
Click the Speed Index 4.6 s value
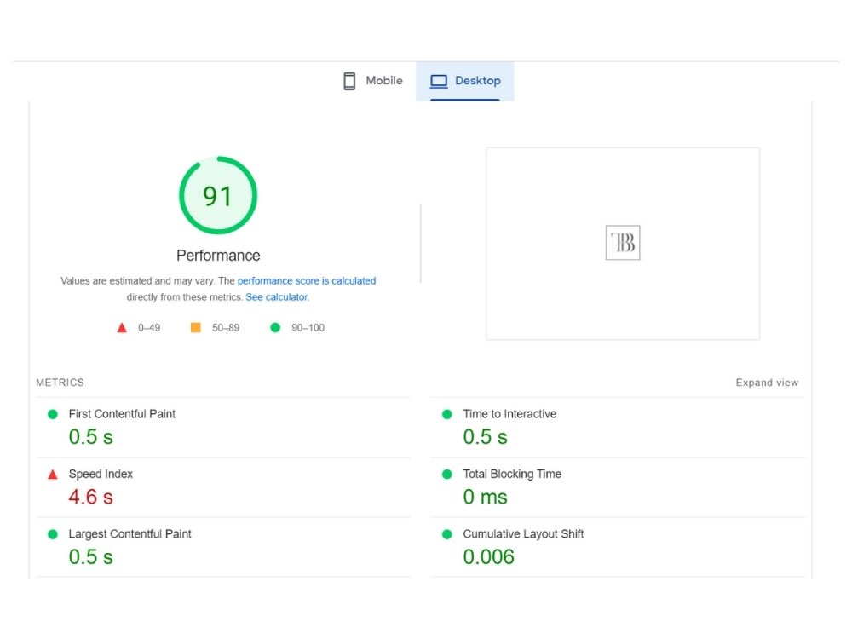(x=91, y=498)
